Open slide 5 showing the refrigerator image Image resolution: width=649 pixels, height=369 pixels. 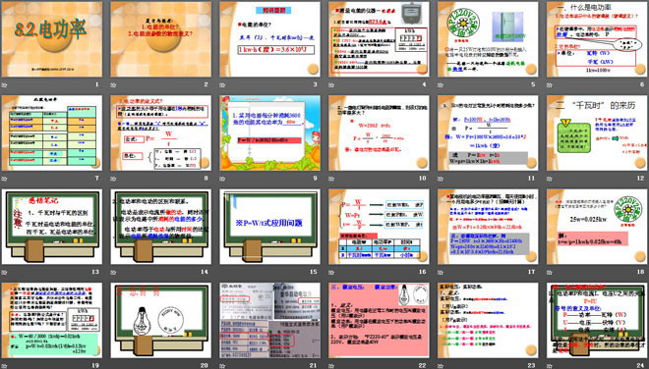tap(488, 39)
